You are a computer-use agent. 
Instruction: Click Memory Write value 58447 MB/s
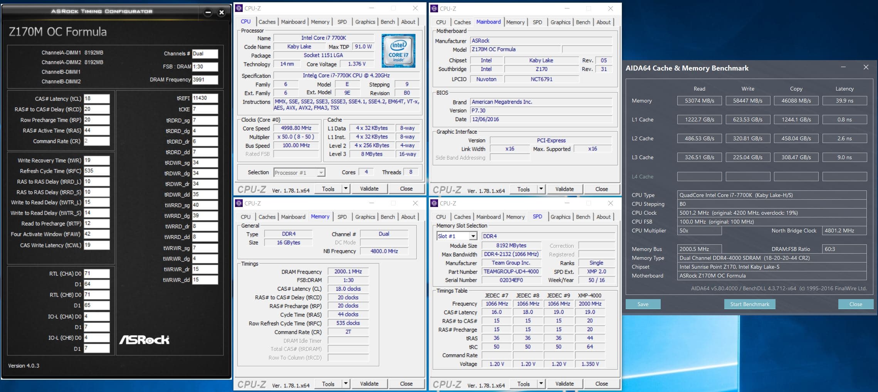click(x=748, y=101)
